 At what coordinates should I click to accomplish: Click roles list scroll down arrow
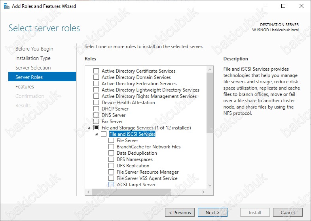(210, 185)
